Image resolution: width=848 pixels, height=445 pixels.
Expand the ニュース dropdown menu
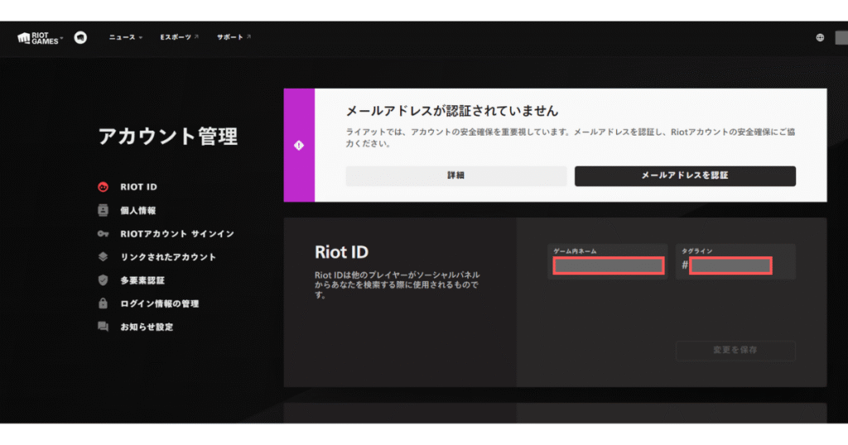point(126,37)
